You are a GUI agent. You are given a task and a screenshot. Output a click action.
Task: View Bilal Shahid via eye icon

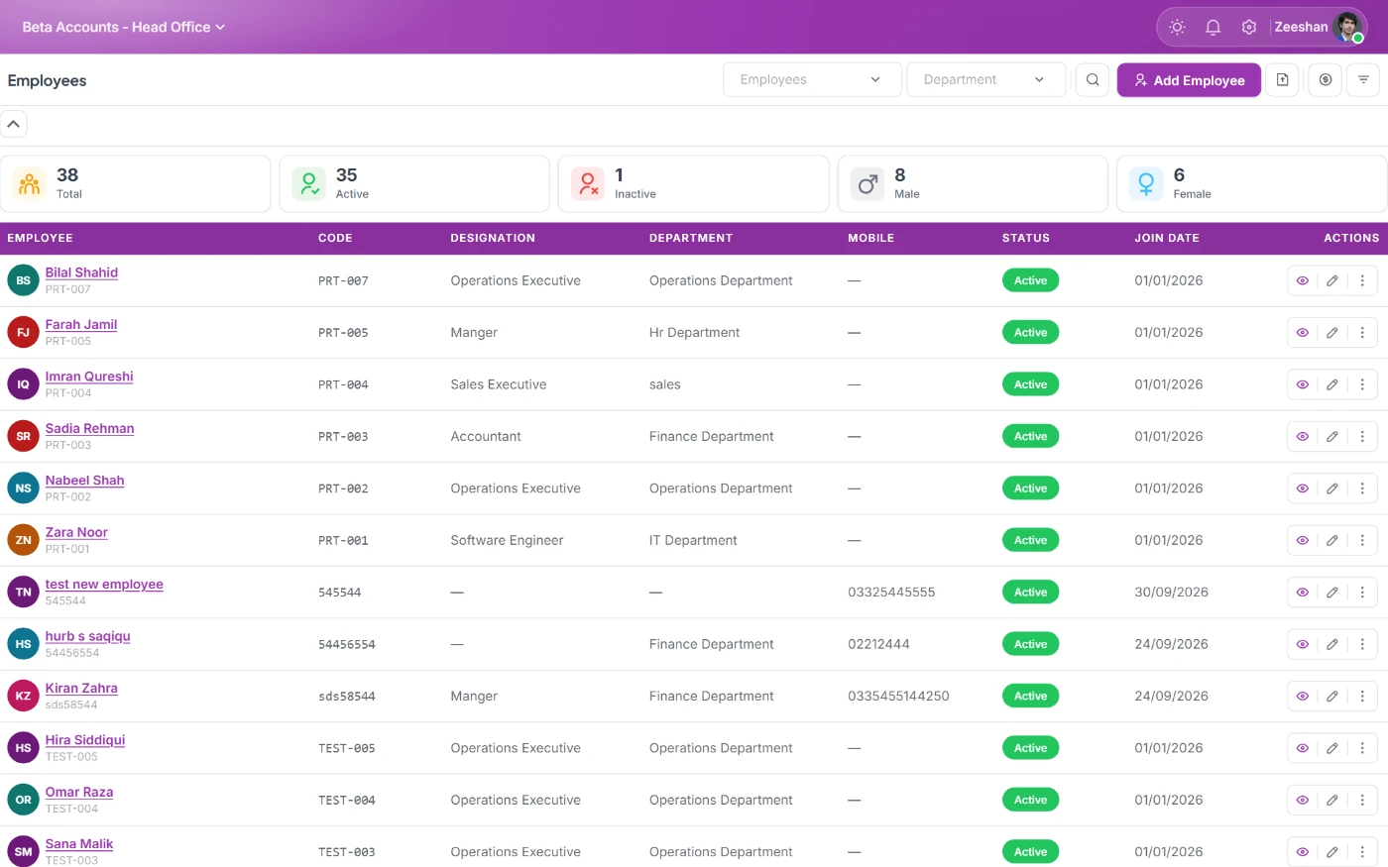click(1303, 280)
